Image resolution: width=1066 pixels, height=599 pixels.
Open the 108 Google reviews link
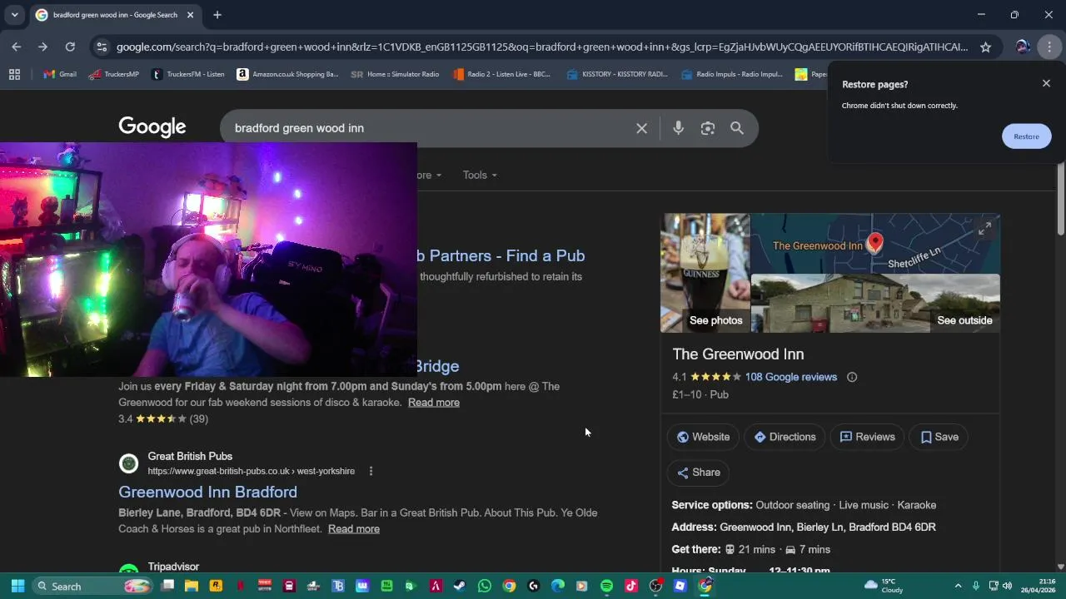tap(790, 377)
